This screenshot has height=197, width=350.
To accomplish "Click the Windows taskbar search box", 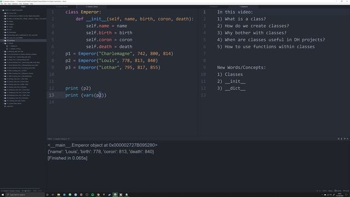I will tap(25, 195).
